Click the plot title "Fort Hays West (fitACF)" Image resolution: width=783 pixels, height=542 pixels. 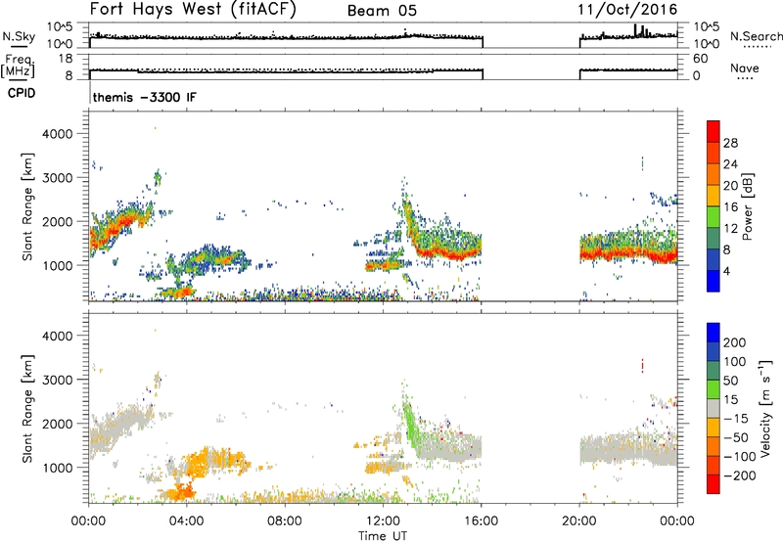click(x=193, y=9)
